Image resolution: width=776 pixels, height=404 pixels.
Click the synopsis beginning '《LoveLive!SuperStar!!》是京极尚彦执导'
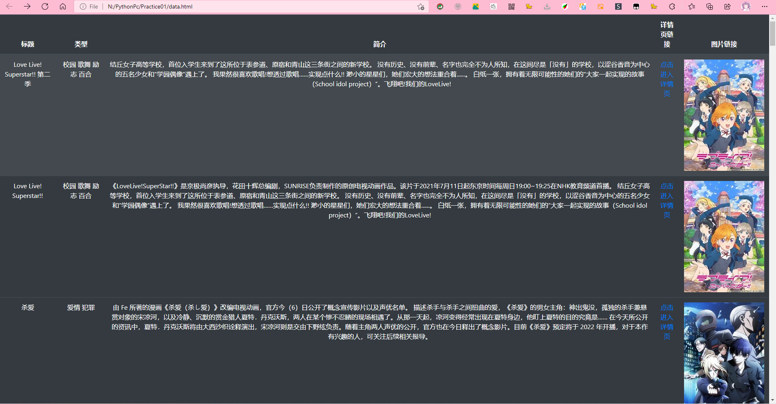pos(380,201)
